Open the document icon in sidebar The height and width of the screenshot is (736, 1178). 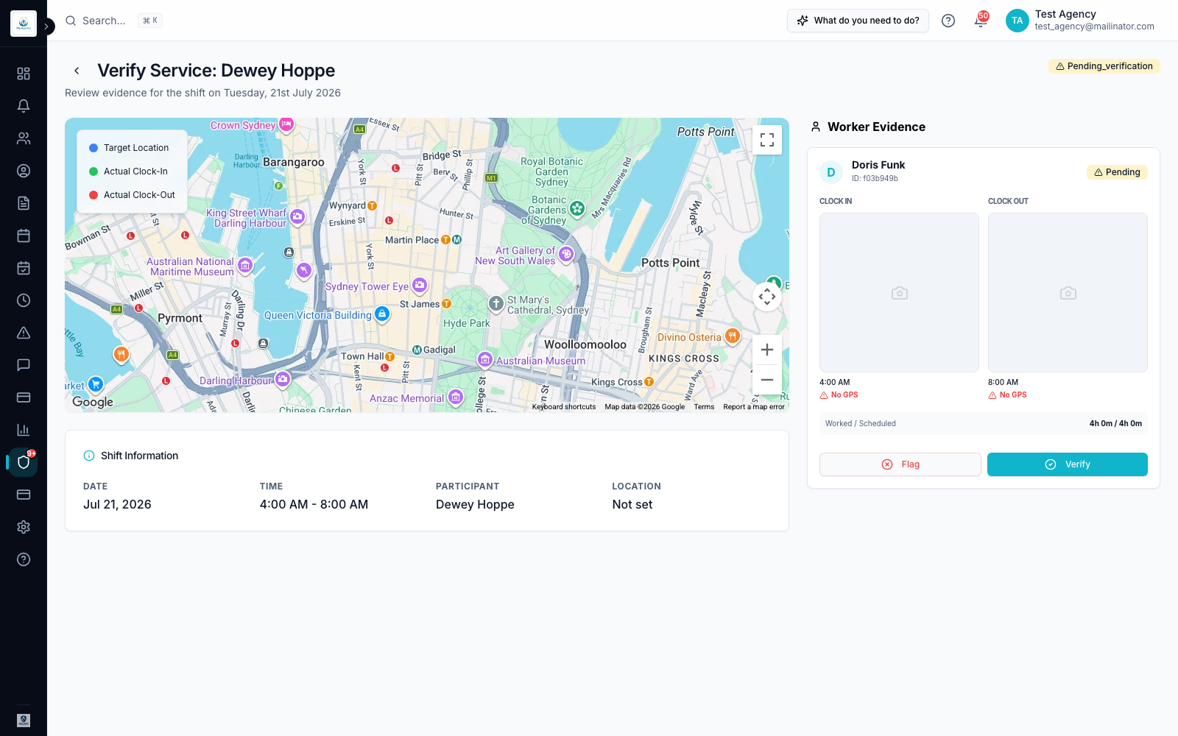[x=24, y=203]
